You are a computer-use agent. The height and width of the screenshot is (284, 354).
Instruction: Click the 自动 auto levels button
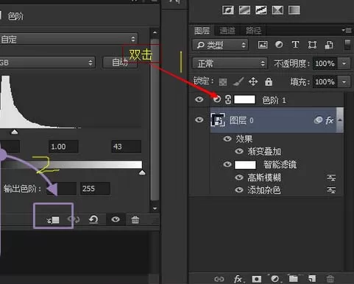pyautogui.click(x=119, y=62)
